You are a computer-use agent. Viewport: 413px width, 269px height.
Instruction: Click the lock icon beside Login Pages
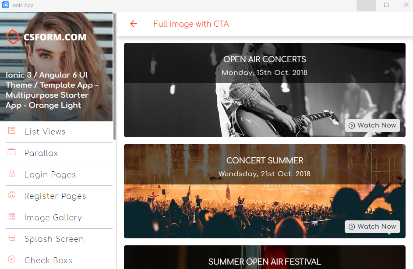click(11, 173)
